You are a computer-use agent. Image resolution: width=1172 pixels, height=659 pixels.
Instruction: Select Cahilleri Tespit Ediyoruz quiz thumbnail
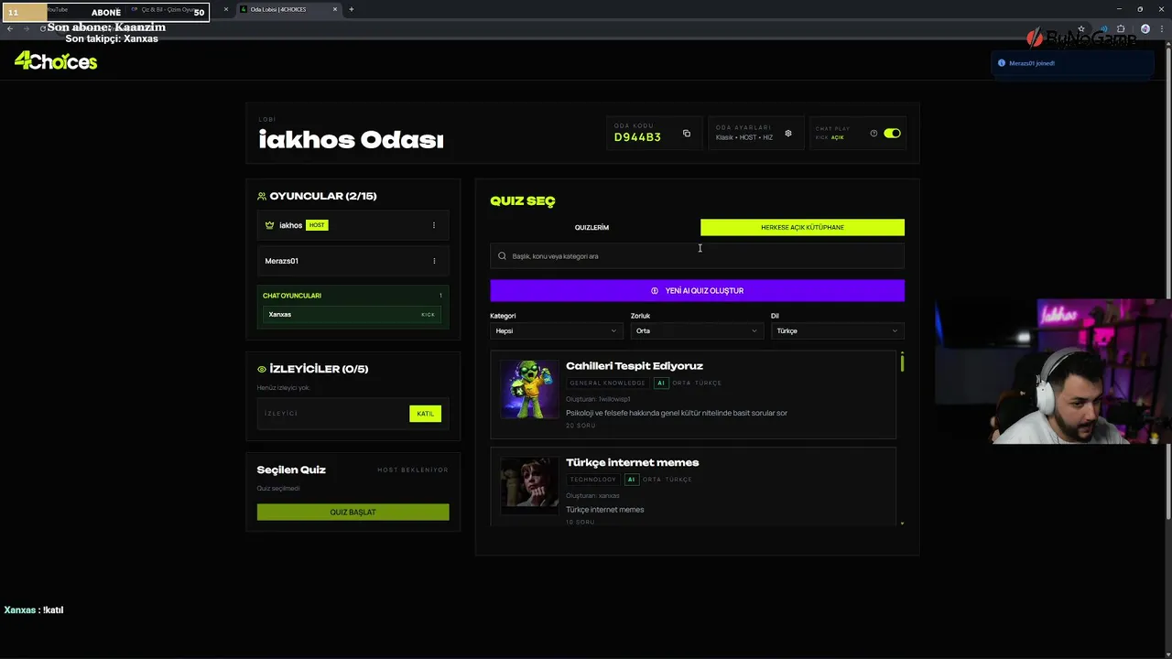coord(529,389)
